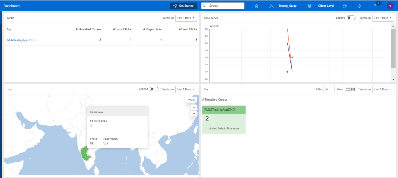Click the lightning bolt icon
This screenshot has width=398, height=178.
click(360, 6)
